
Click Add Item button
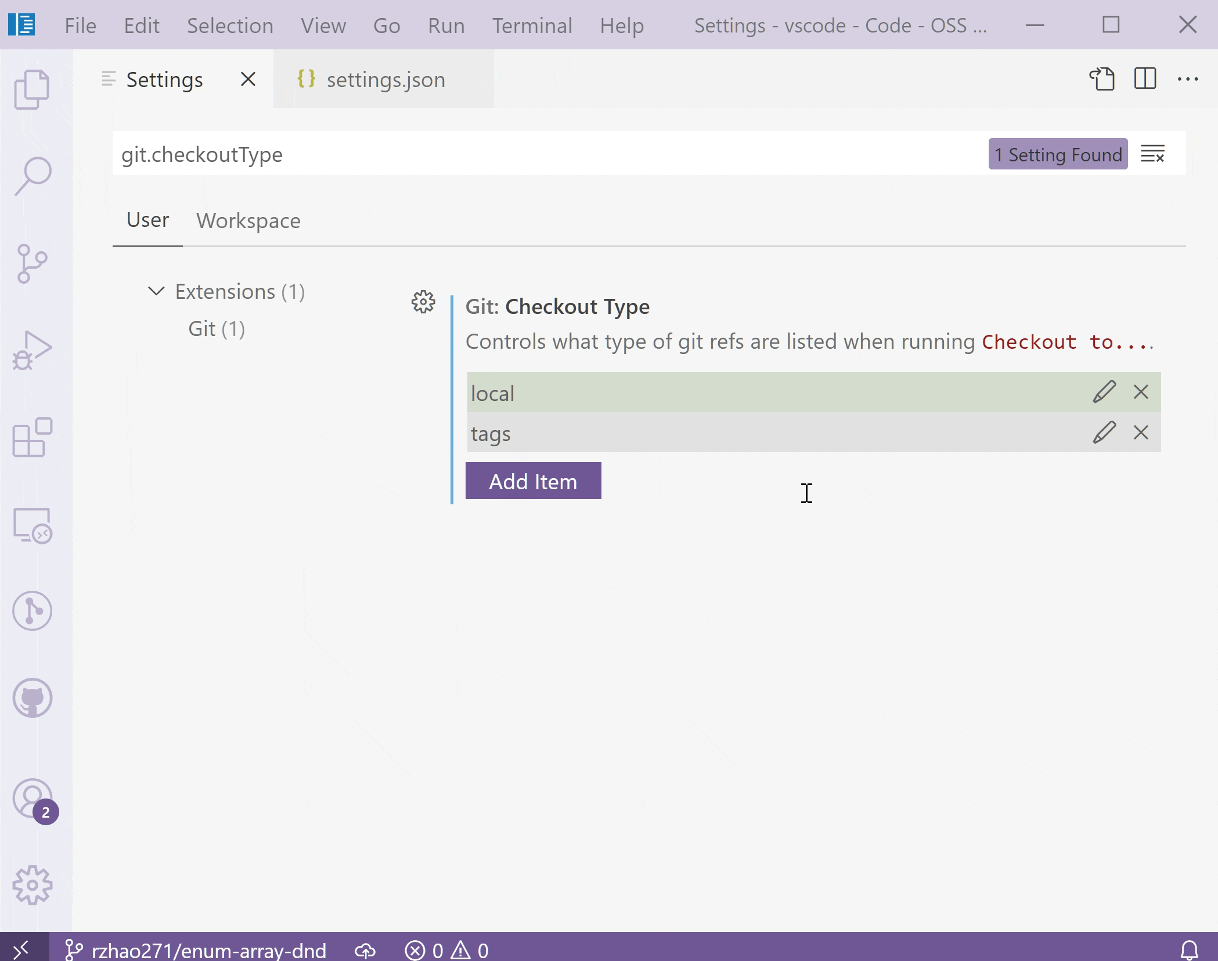click(x=534, y=482)
